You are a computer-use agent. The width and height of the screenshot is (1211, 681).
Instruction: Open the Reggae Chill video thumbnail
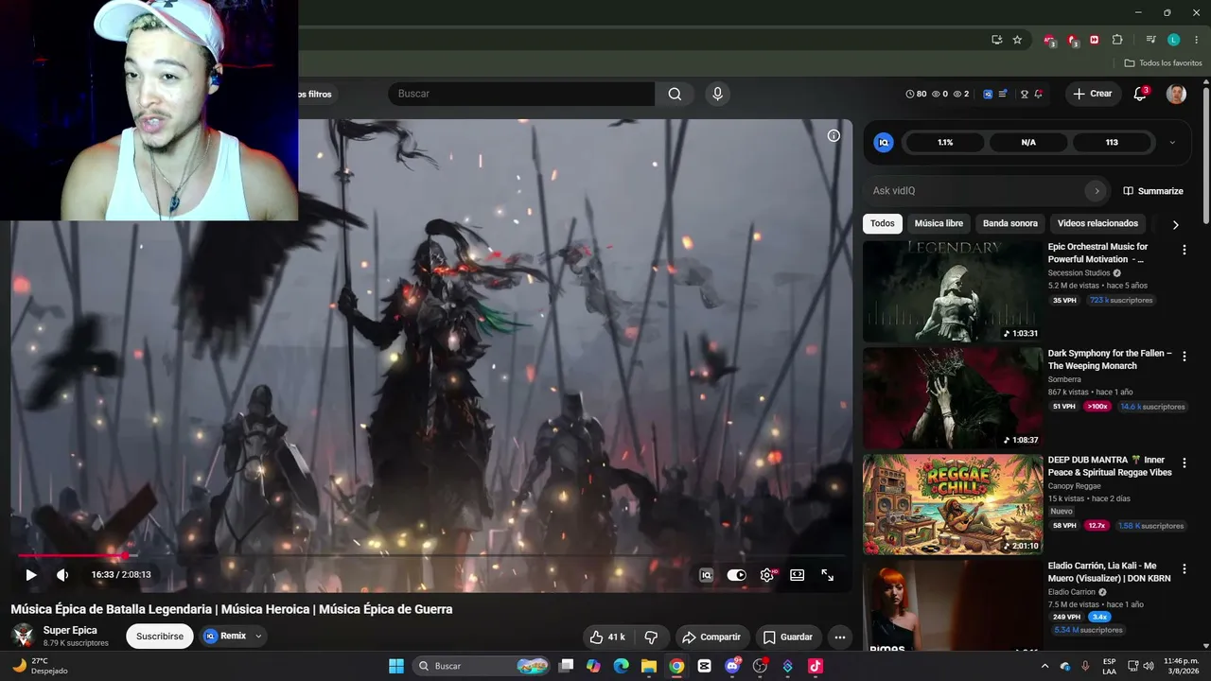pyautogui.click(x=953, y=505)
